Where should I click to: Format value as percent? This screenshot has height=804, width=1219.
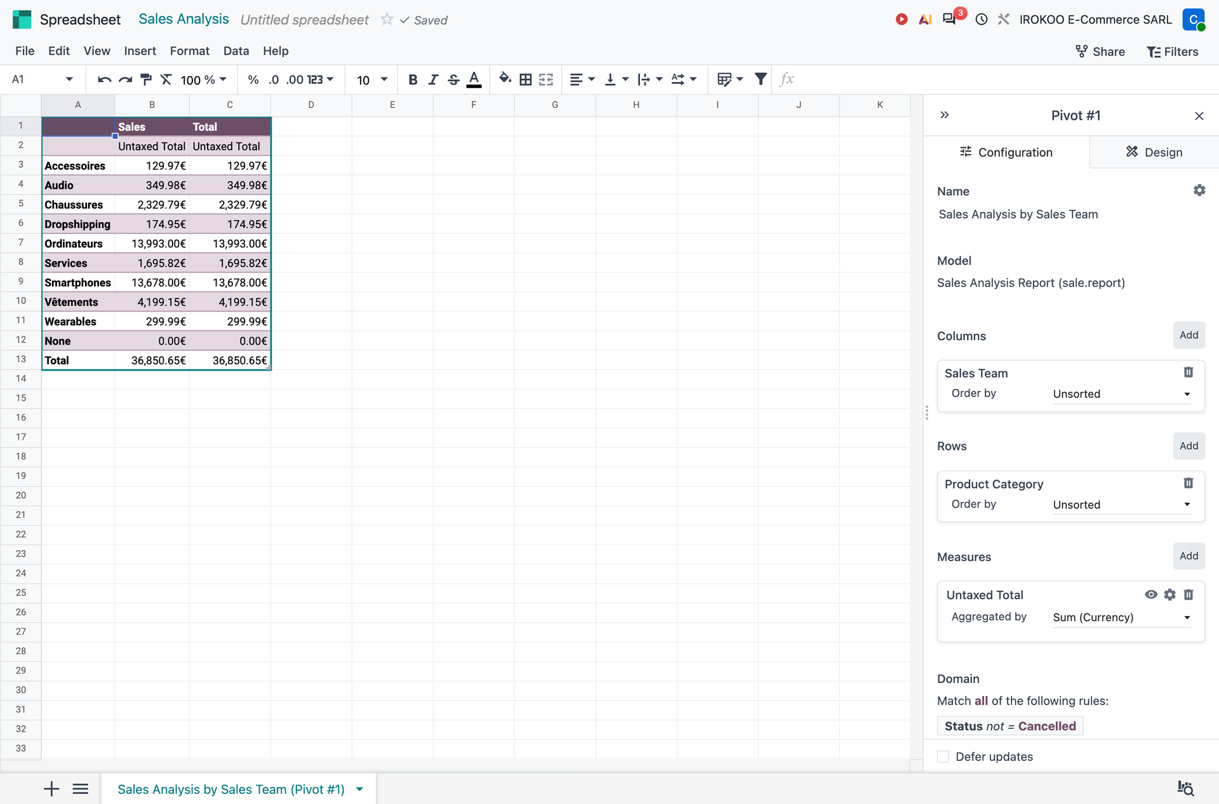253,79
